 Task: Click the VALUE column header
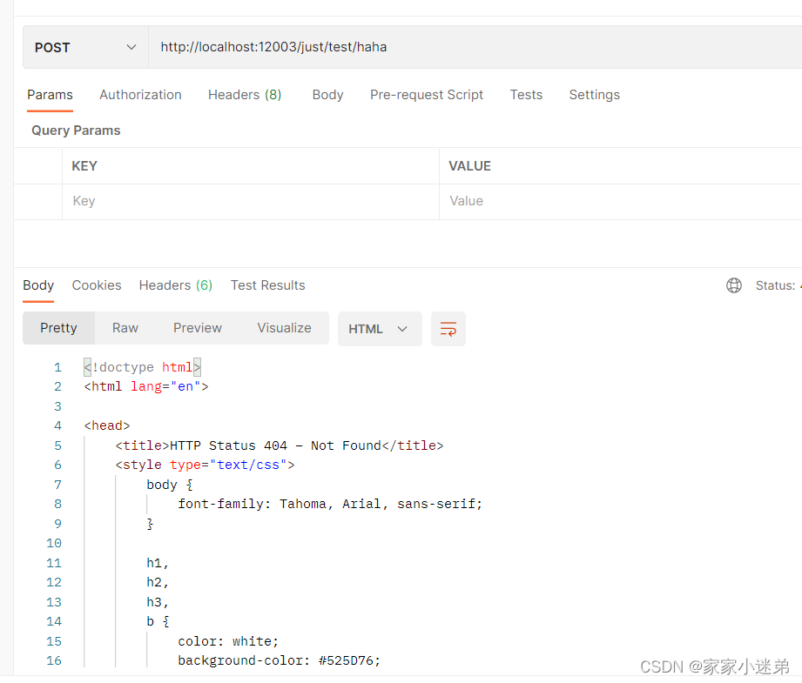pyautogui.click(x=469, y=166)
